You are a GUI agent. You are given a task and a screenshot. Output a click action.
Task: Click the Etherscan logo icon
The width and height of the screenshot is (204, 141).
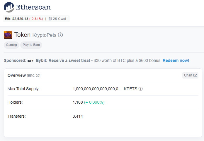9,7
